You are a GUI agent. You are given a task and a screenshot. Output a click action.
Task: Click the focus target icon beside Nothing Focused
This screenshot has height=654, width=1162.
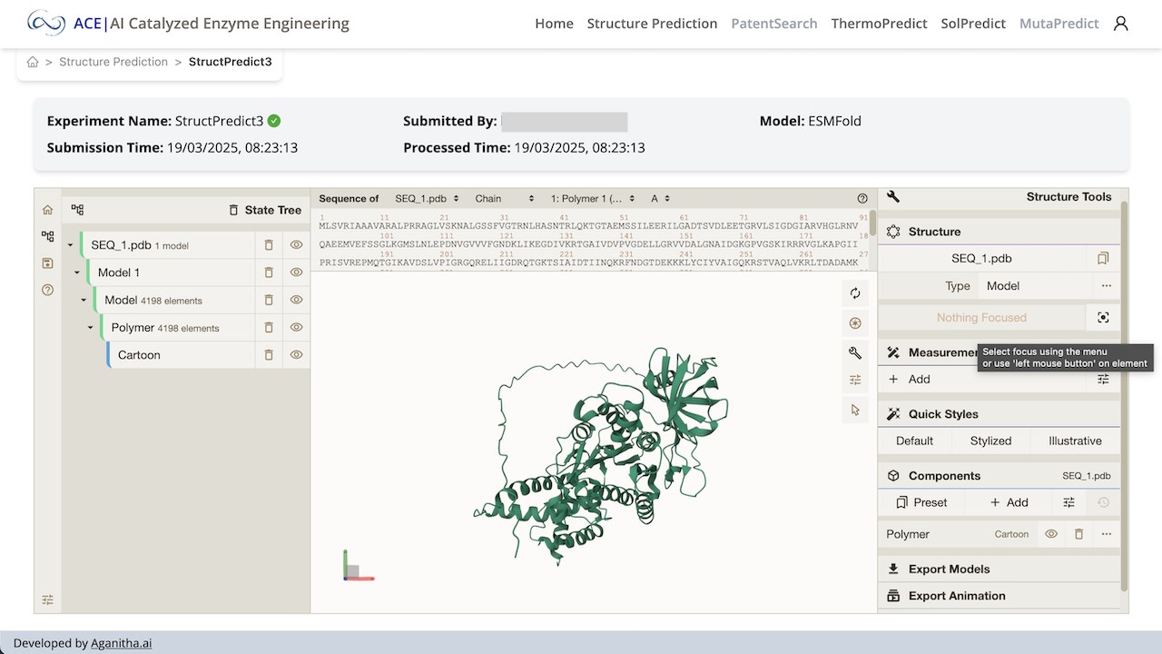click(1103, 318)
